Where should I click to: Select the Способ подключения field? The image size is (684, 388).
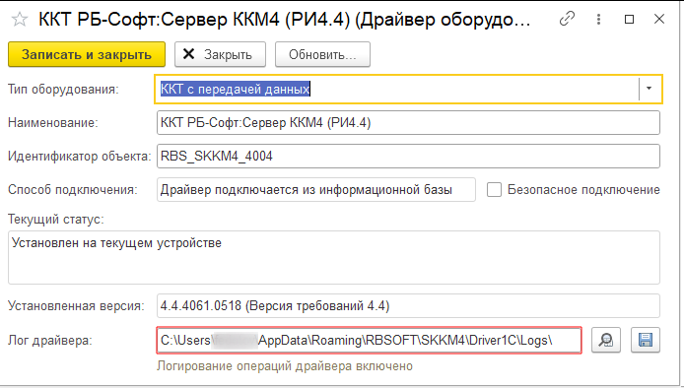coord(316,190)
